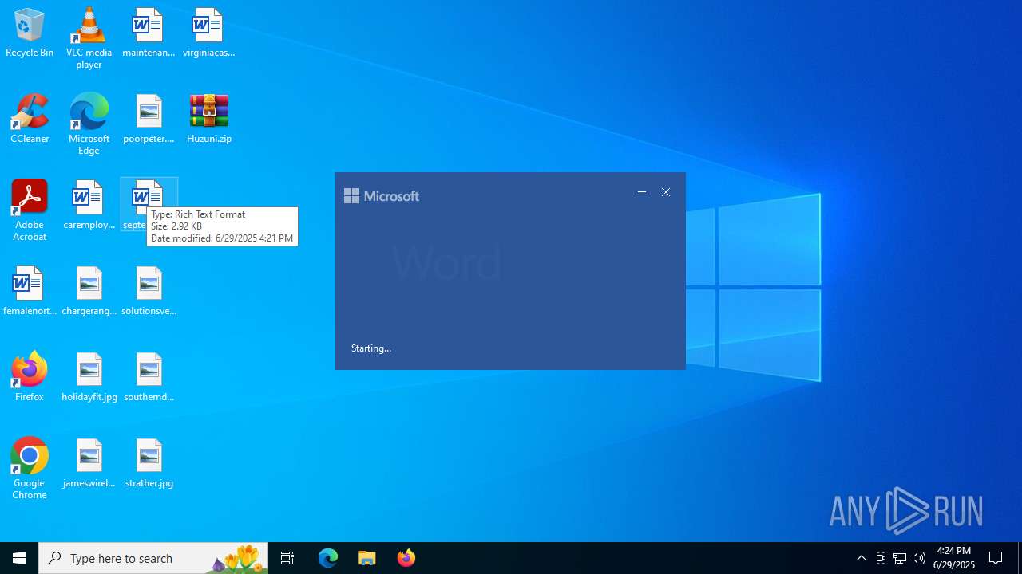Open File Explorer from the taskbar
This screenshot has width=1022, height=574.
tap(367, 558)
